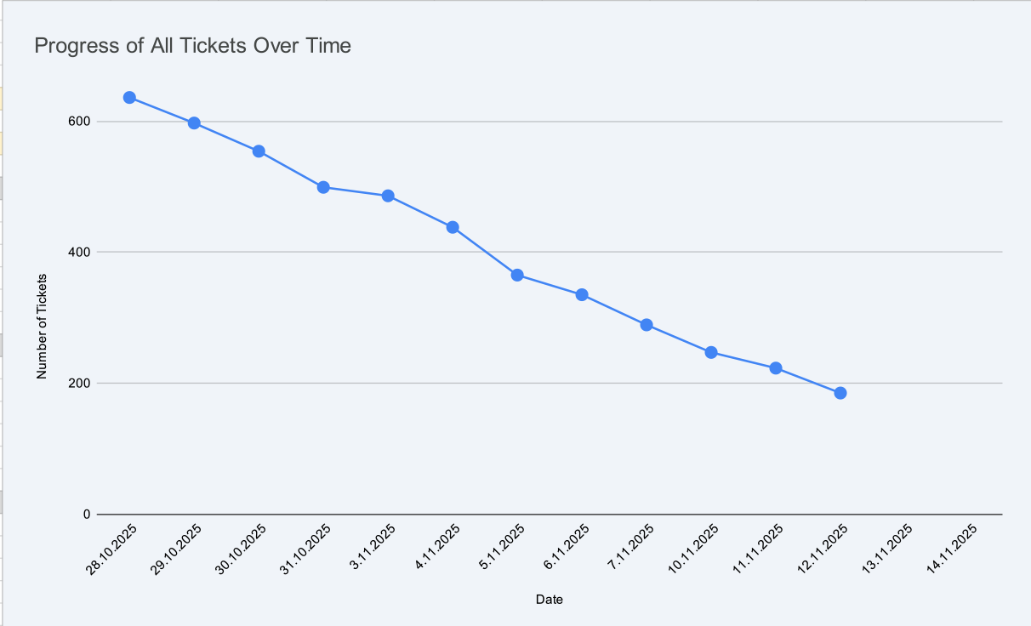Pick the data point for 3.11.2025
1031x626 pixels.
[x=388, y=196]
